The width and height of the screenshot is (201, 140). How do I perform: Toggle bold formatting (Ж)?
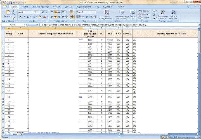(x=20, y=17)
